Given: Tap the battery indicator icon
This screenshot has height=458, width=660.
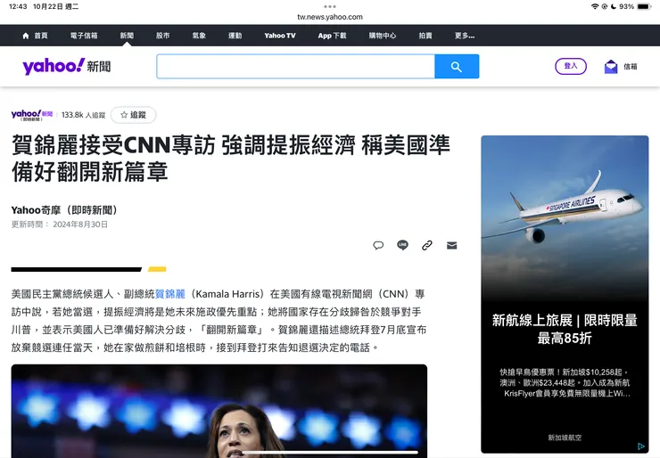Looking at the screenshot, I should pyautogui.click(x=644, y=6).
